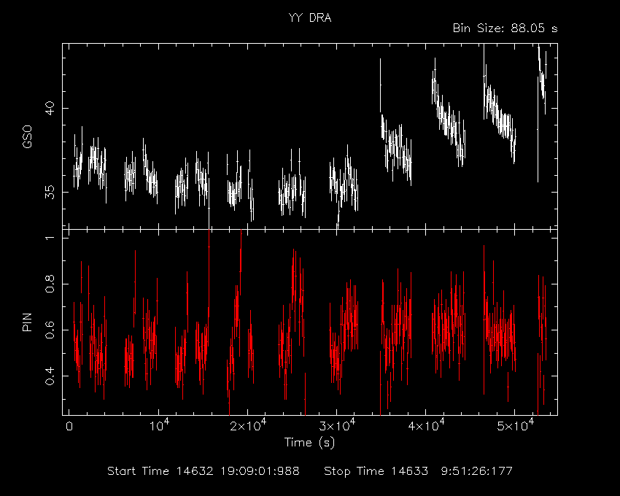
Task: Click the PIN y-axis label
Action: coord(27,322)
